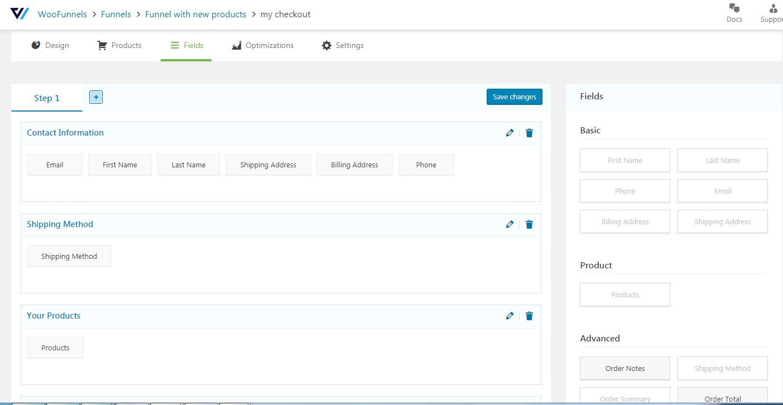
Task: Remove Contact Information using its trash icon
Action: point(529,133)
